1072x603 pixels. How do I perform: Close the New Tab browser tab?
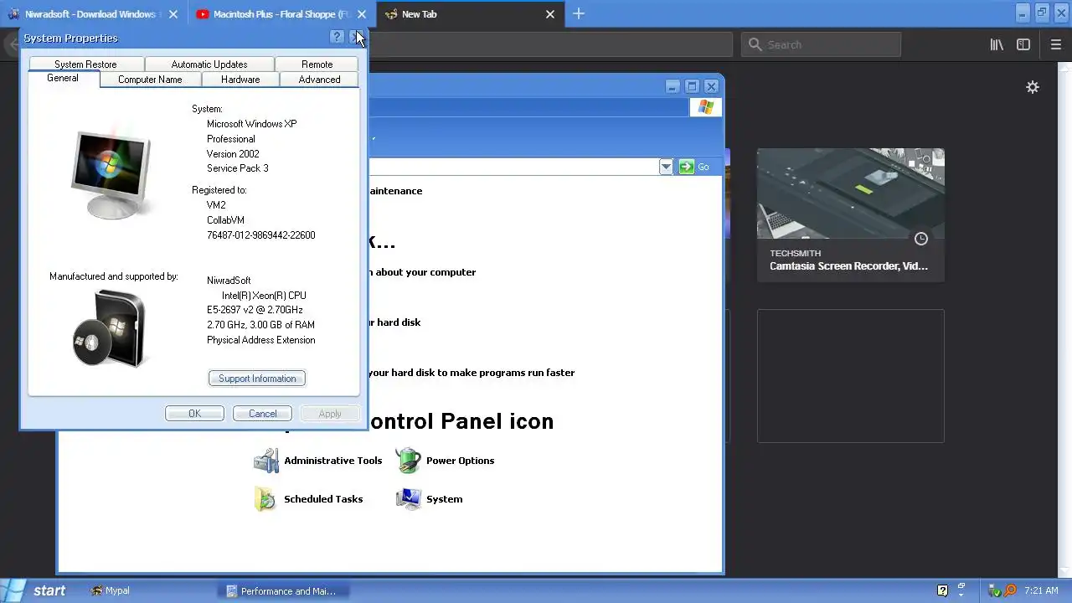pos(550,14)
